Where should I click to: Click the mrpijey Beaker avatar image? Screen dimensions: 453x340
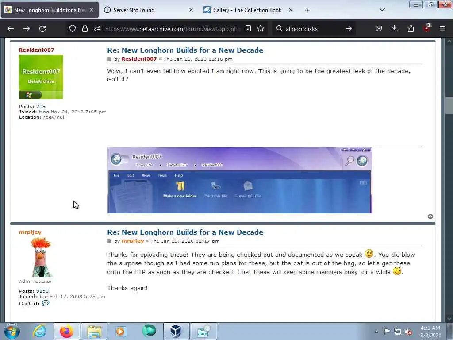[x=41, y=257]
